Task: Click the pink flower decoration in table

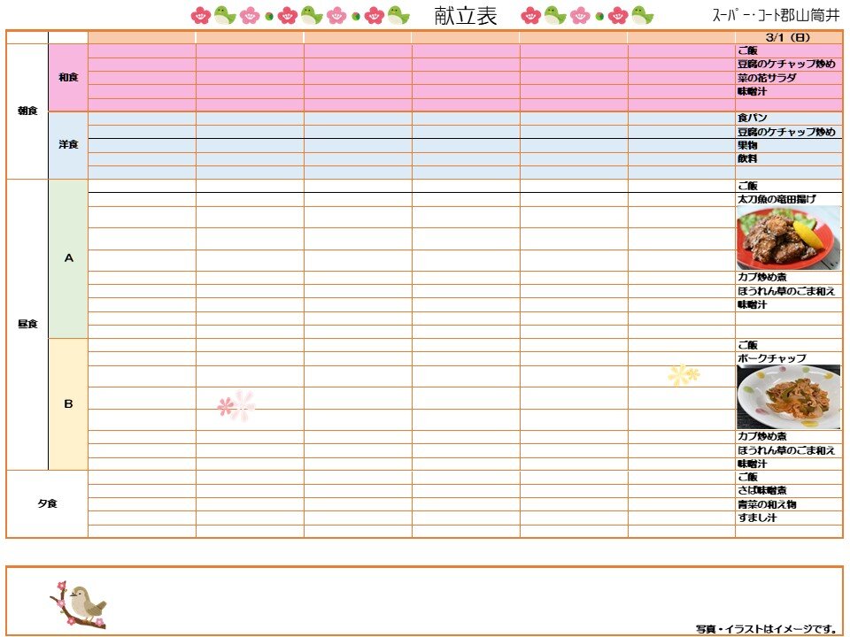Action: pyautogui.click(x=236, y=406)
